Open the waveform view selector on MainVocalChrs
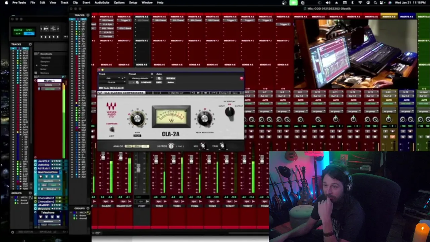The height and width of the screenshot is (242, 430). [49, 181]
